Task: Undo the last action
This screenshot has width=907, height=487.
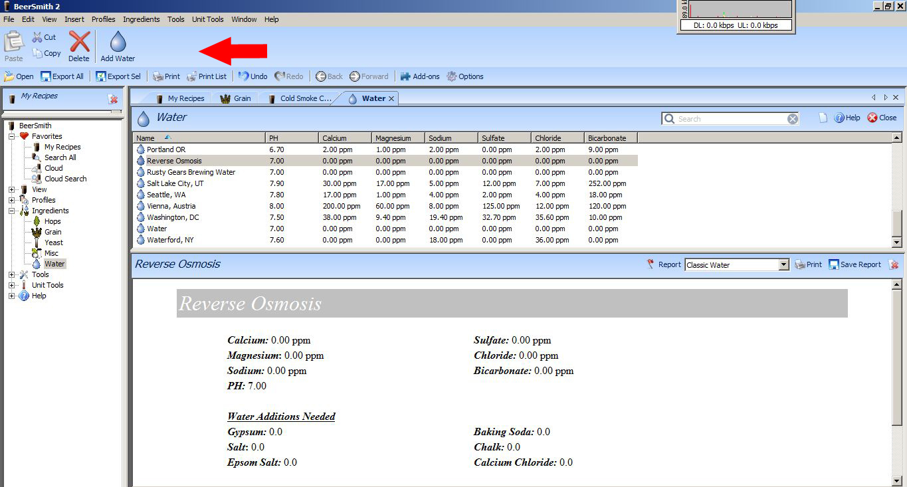Action: coord(252,76)
